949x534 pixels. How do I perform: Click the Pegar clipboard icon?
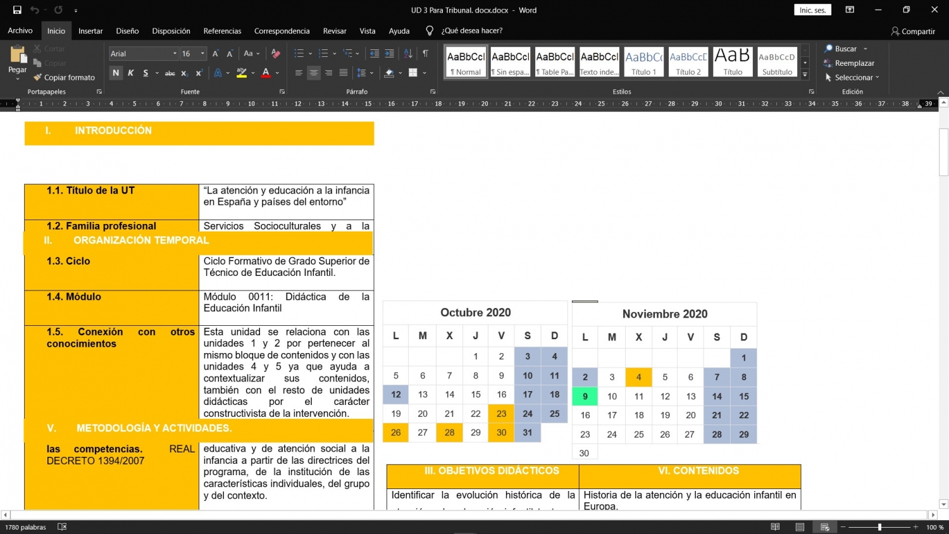pyautogui.click(x=18, y=55)
